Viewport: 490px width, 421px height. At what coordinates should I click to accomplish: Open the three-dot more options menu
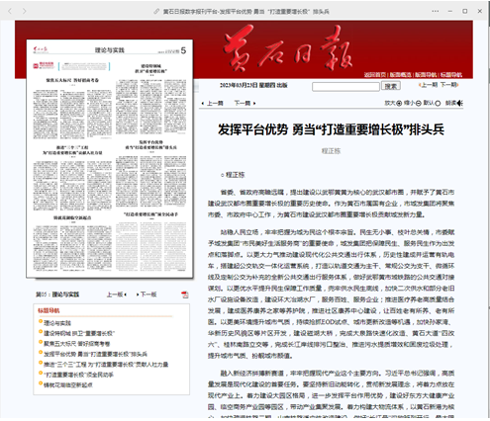(x=436, y=11)
